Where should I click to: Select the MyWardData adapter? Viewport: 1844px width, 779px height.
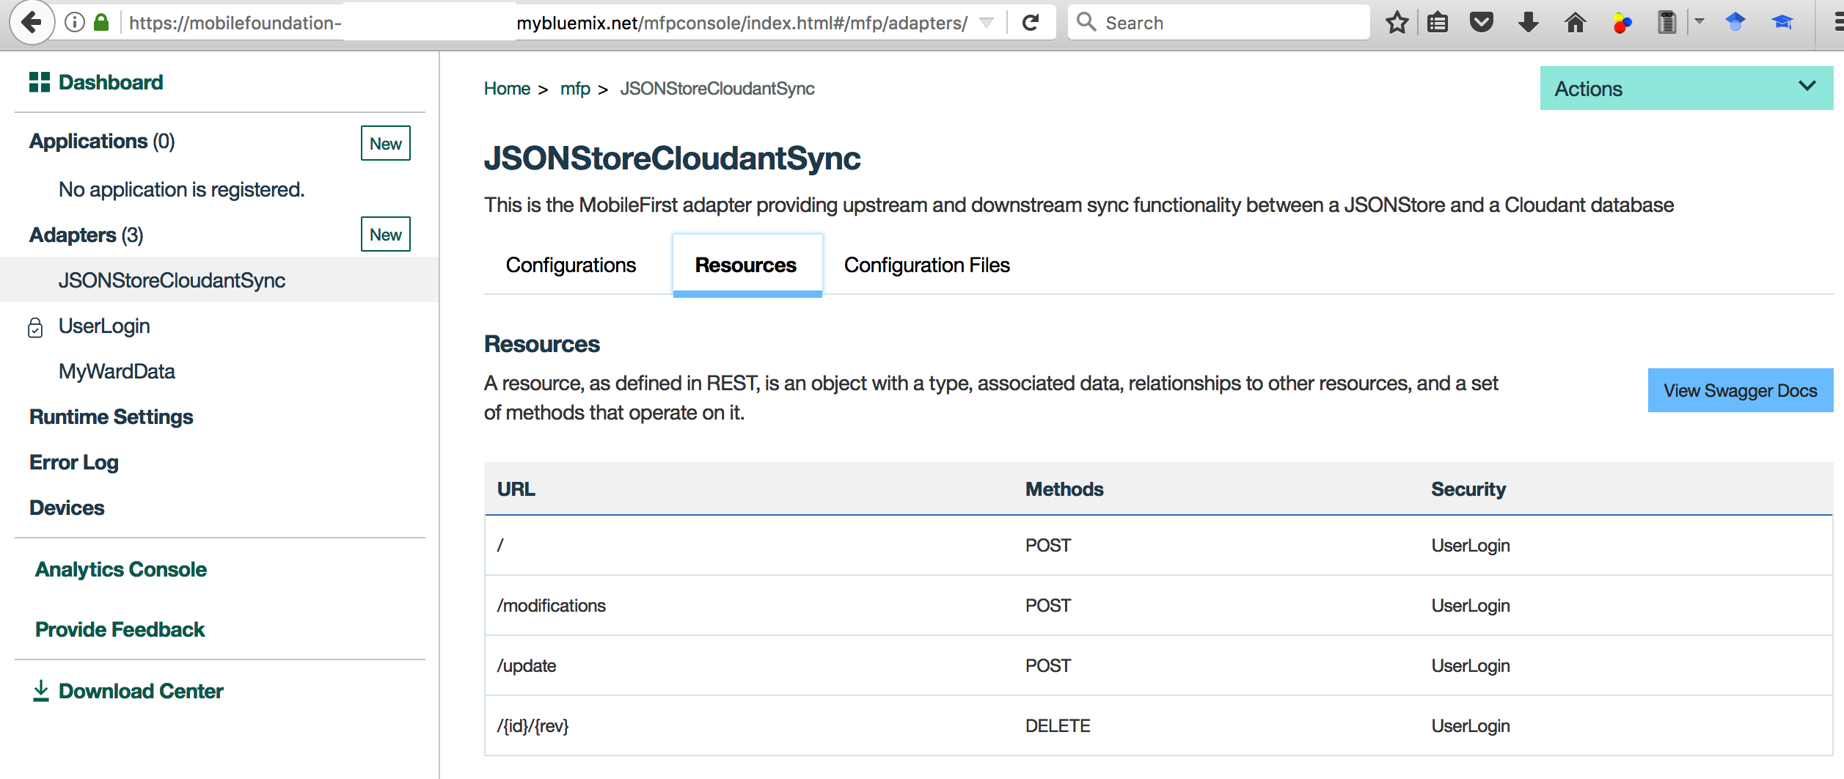pos(117,371)
